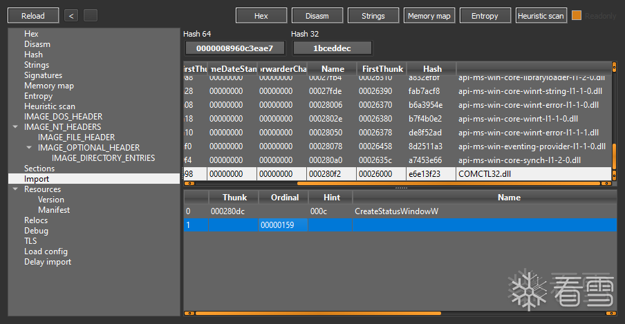The width and height of the screenshot is (625, 324).
Task: Select Hash in the left tree
Action: [x=33, y=55]
